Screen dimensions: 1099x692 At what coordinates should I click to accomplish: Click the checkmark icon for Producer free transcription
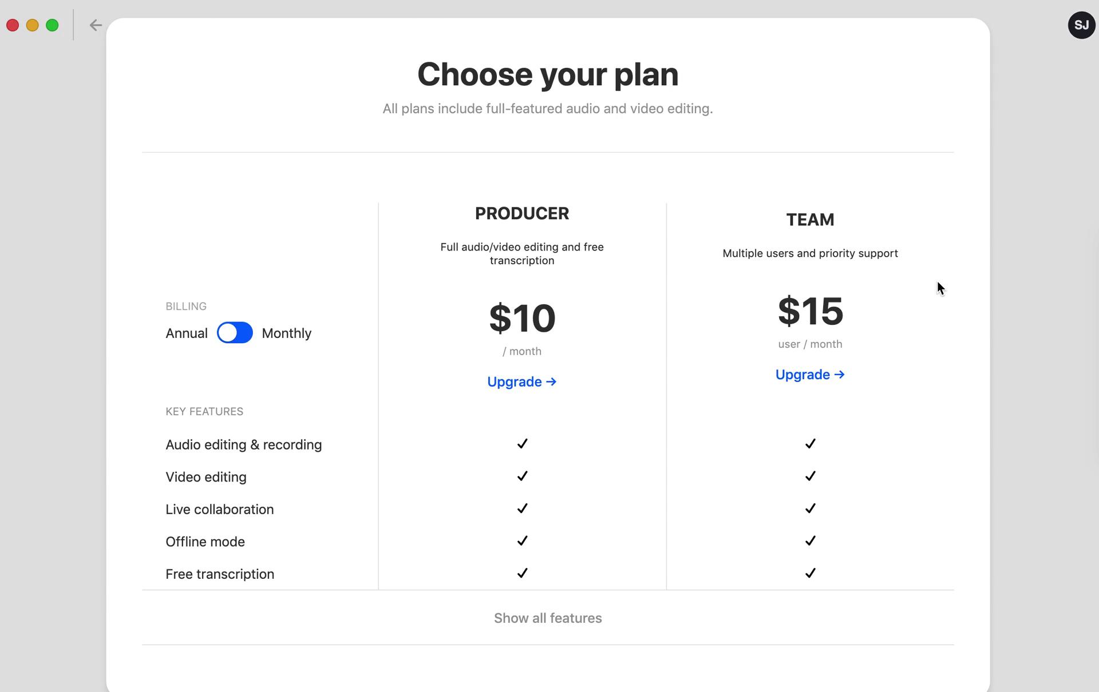click(523, 573)
